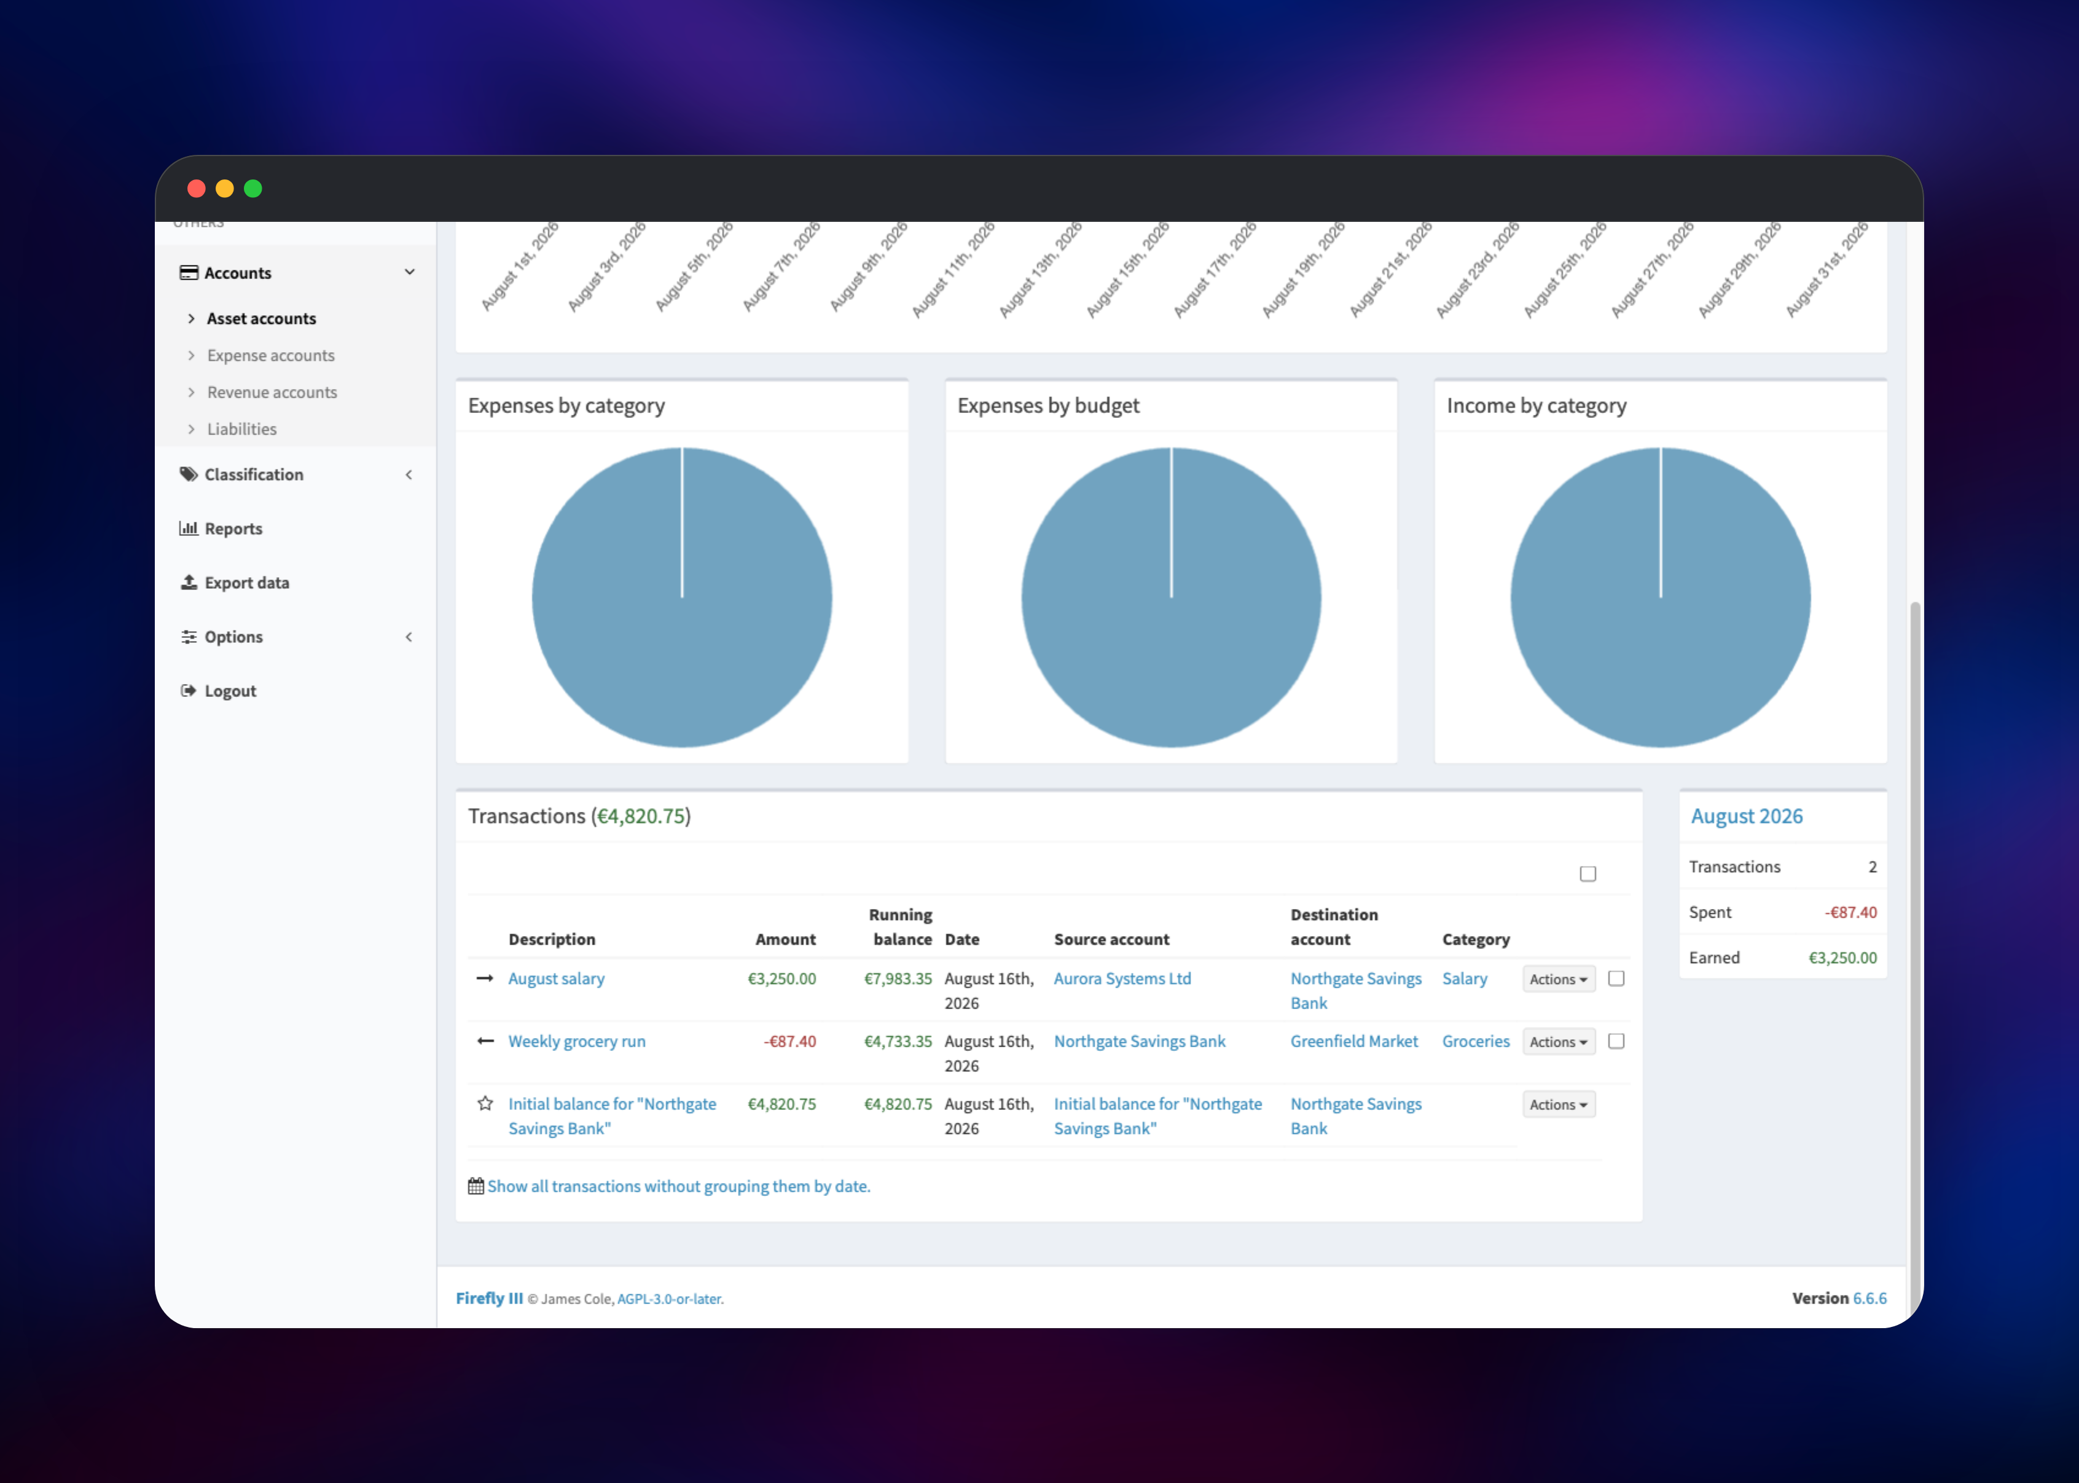Click the Running balance column header
2079x1483 pixels.
(x=901, y=927)
